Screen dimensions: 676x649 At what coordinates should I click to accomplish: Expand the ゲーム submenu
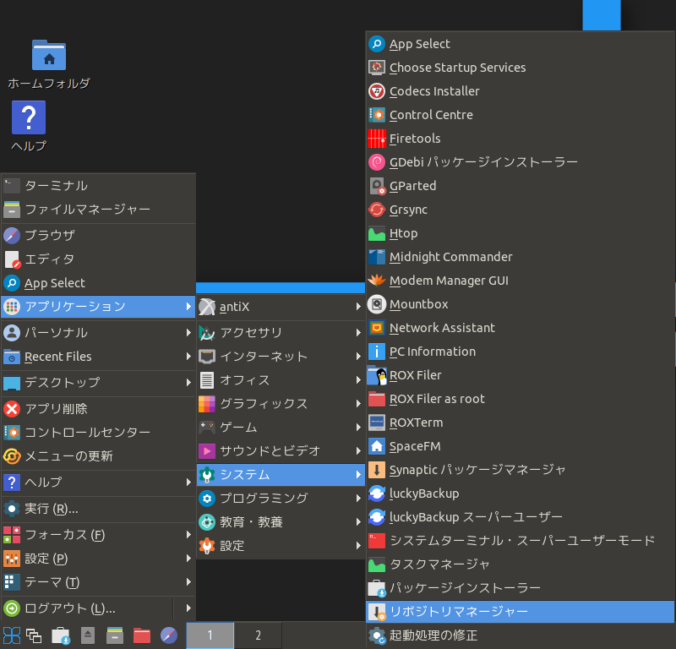(281, 428)
